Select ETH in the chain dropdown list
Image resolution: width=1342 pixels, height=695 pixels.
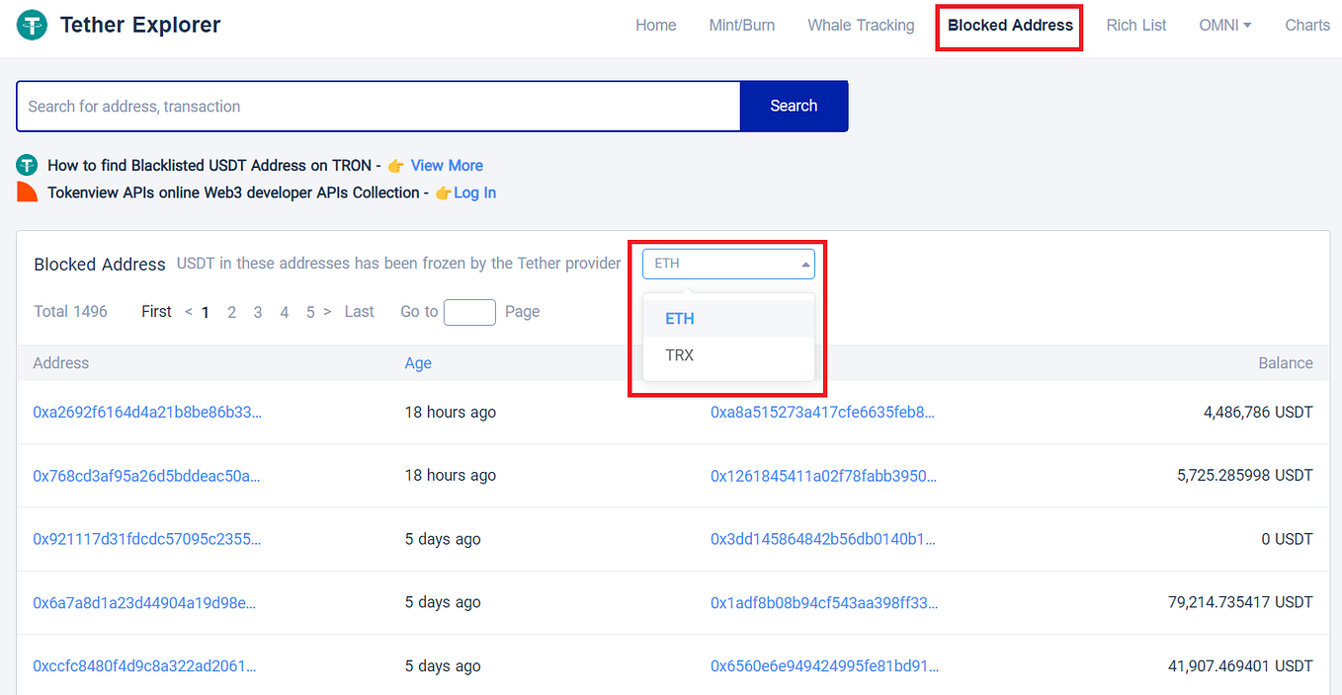[679, 318]
